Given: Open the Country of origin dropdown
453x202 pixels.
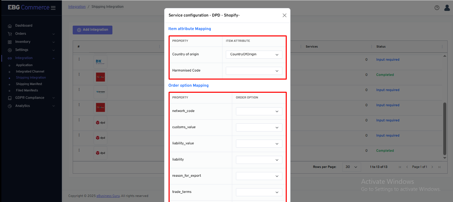Looking at the screenshot, I should point(254,54).
